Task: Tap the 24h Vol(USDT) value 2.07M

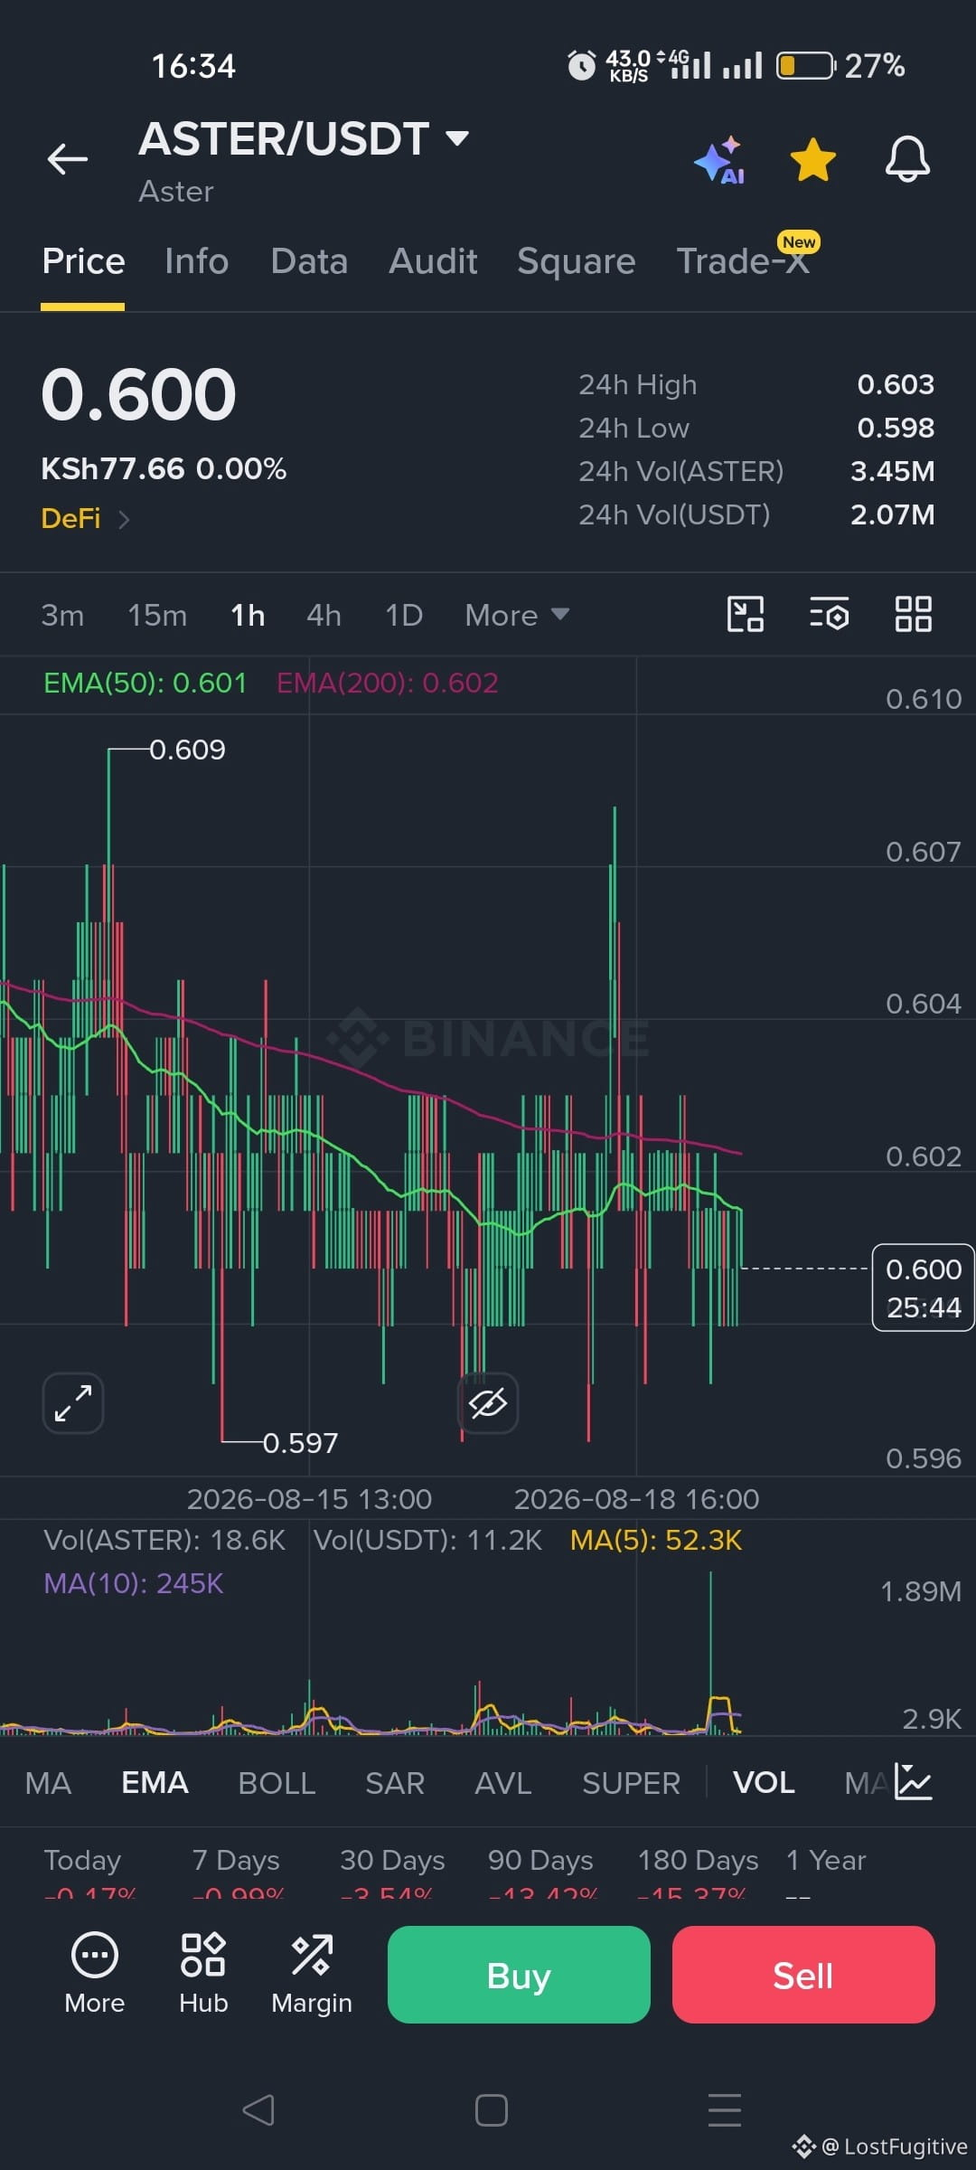Action: click(x=892, y=514)
